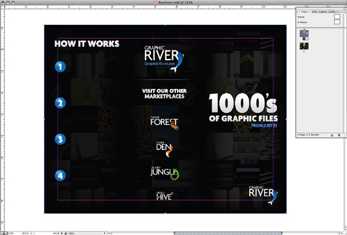Expand the Open status flyout arrow
This screenshot has width=347, height=235.
click(x=105, y=233)
